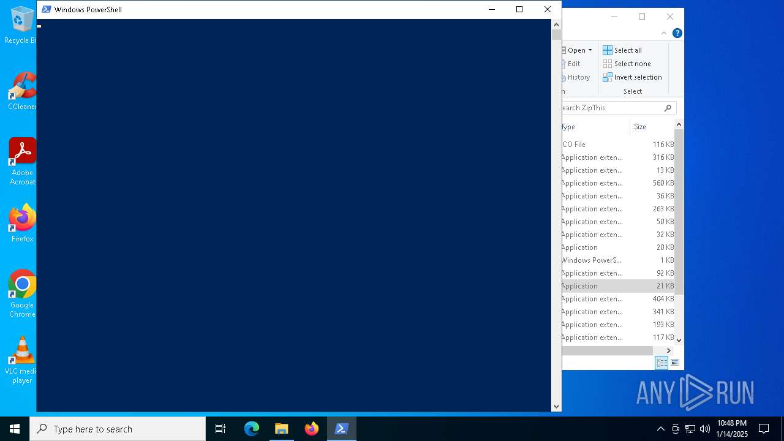Click the taskbar search box
The image size is (784, 441).
(118, 429)
